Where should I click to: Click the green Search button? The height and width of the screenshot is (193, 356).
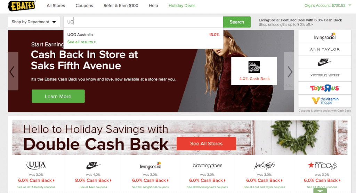[237, 22]
